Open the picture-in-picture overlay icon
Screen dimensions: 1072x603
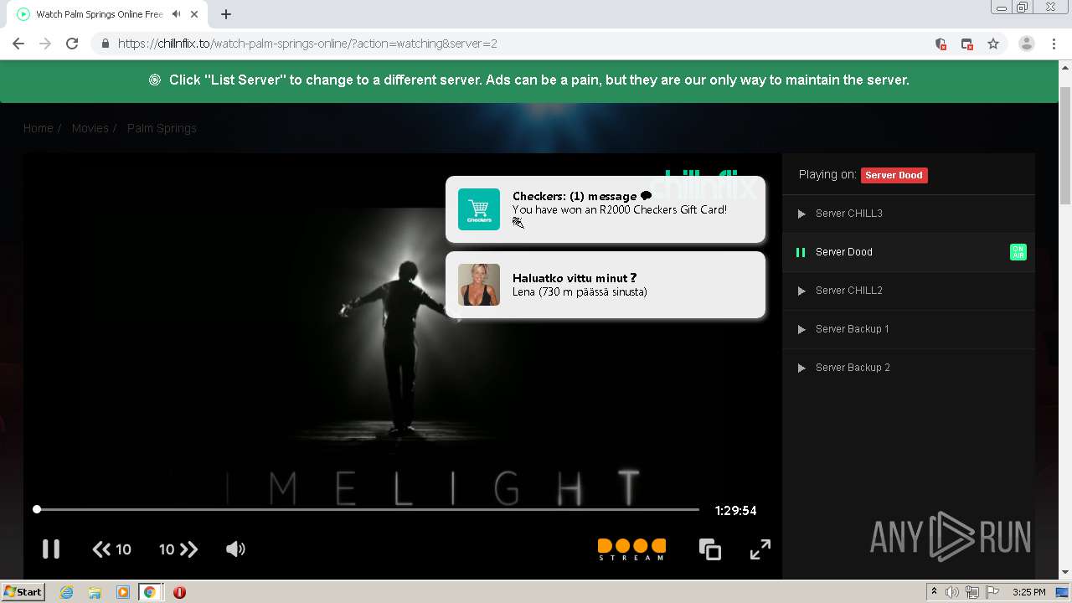tap(710, 549)
